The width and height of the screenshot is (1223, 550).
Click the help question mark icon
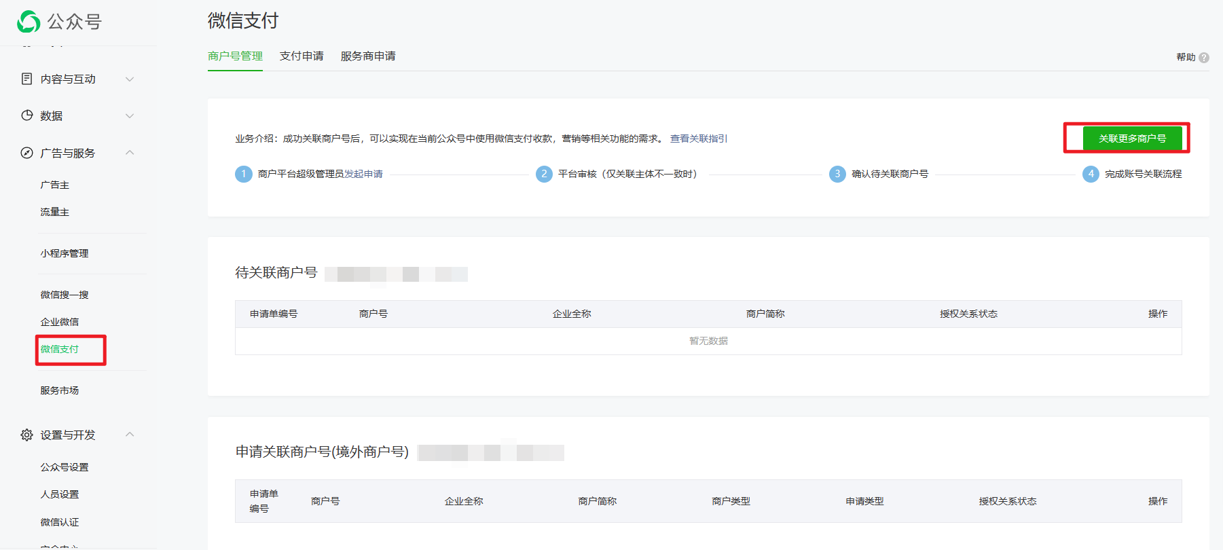(1204, 58)
